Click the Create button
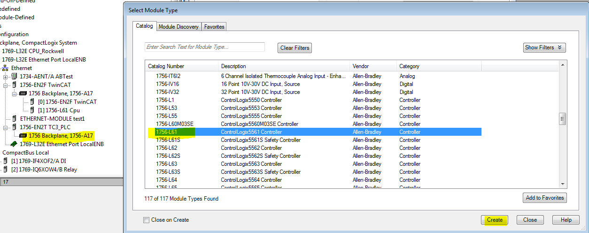The image size is (589, 233). coord(495,220)
